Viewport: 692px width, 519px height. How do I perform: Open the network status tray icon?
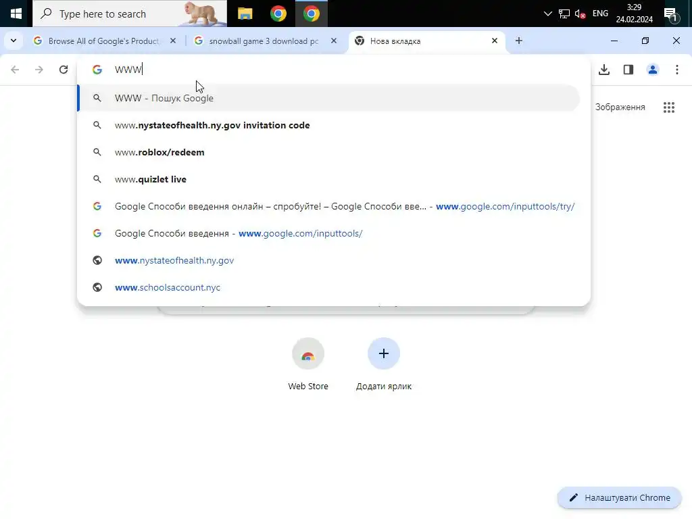pyautogui.click(x=564, y=14)
